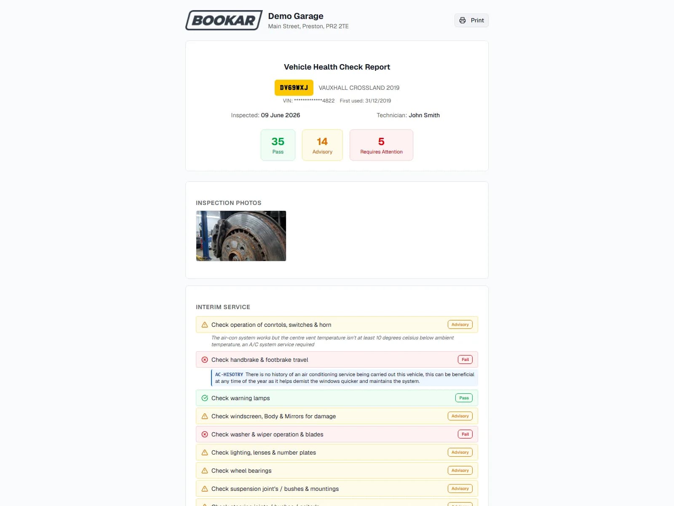
Task: Click the BOOKAR logo
Action: [x=224, y=20]
